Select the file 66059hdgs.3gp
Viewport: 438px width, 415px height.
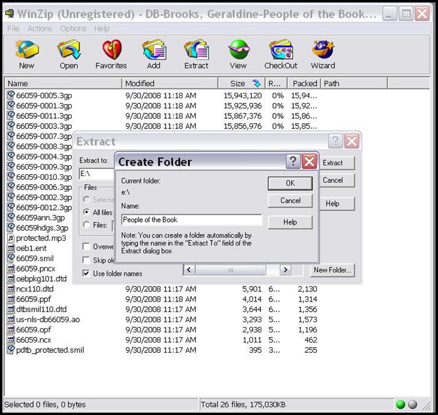click(42, 227)
